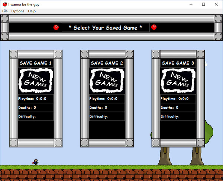Click the SAVE GAME 2 header label
This screenshot has width=223, height=181.
click(x=107, y=63)
